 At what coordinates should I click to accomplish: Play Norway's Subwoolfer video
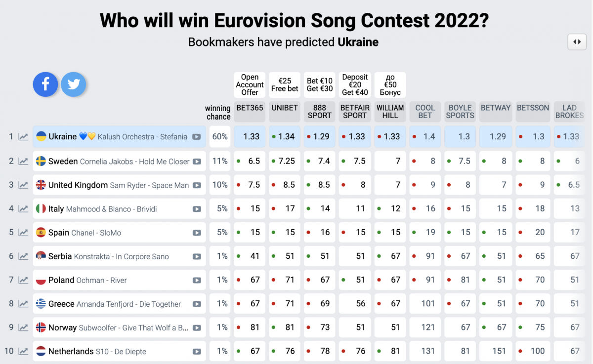(x=197, y=327)
